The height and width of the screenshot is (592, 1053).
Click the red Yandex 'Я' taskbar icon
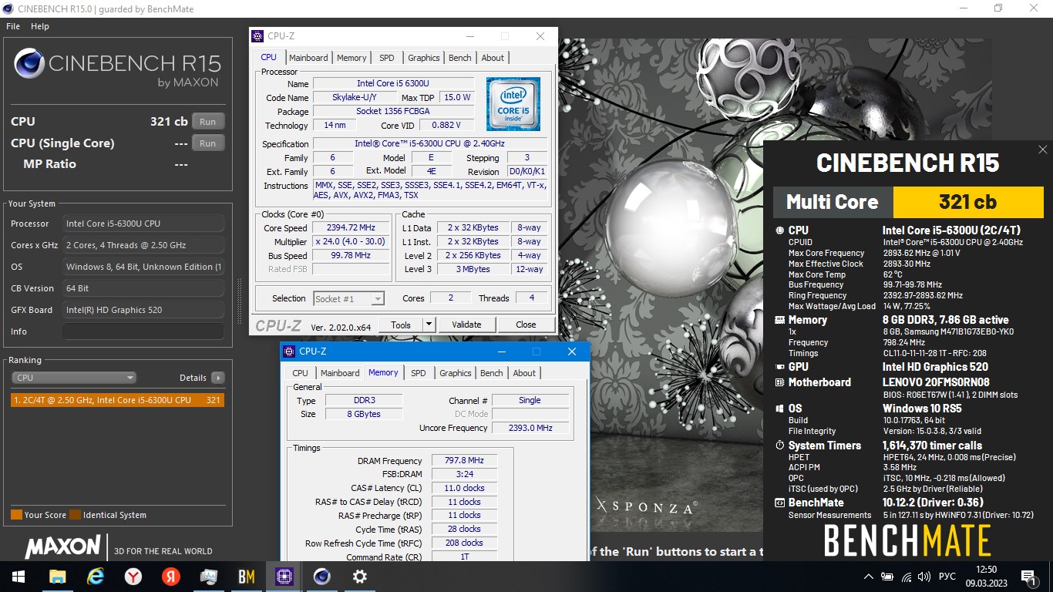point(170,577)
